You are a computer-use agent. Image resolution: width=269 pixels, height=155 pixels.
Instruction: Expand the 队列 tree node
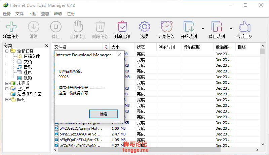tap(7, 99)
